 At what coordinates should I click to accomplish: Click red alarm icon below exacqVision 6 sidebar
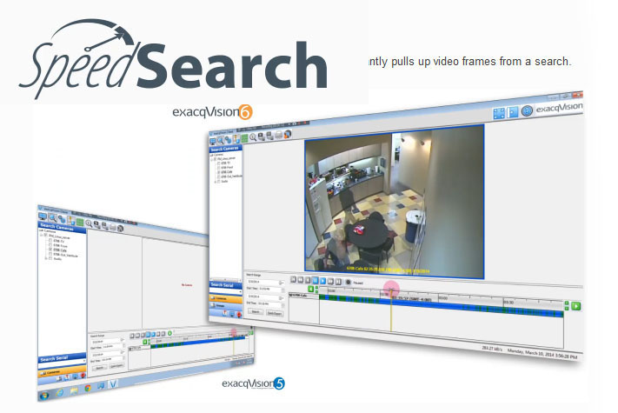239,315
